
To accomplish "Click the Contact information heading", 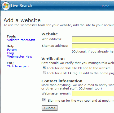I will click(x=62, y=81).
